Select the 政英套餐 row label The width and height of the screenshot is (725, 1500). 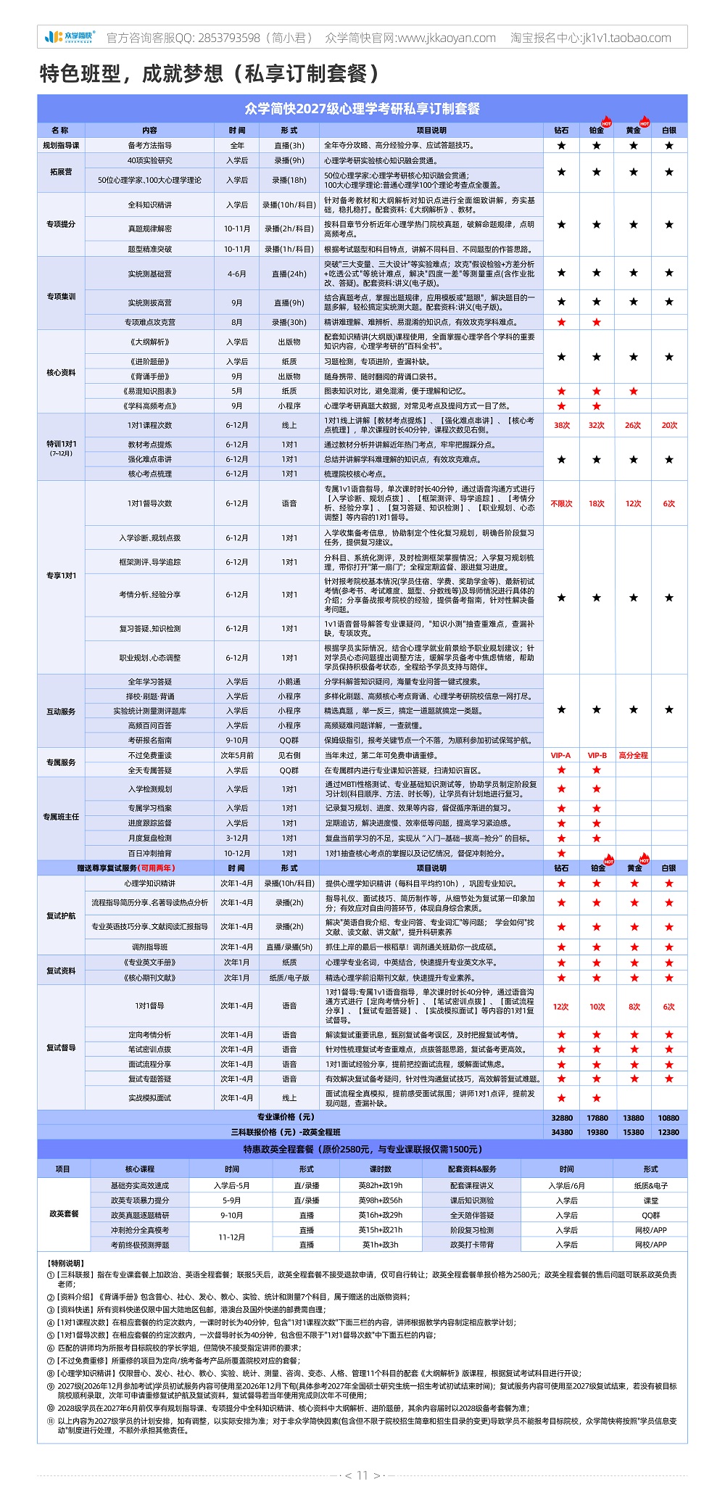(64, 1213)
